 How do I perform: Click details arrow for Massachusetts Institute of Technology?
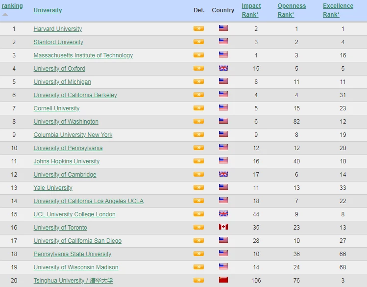coord(198,55)
